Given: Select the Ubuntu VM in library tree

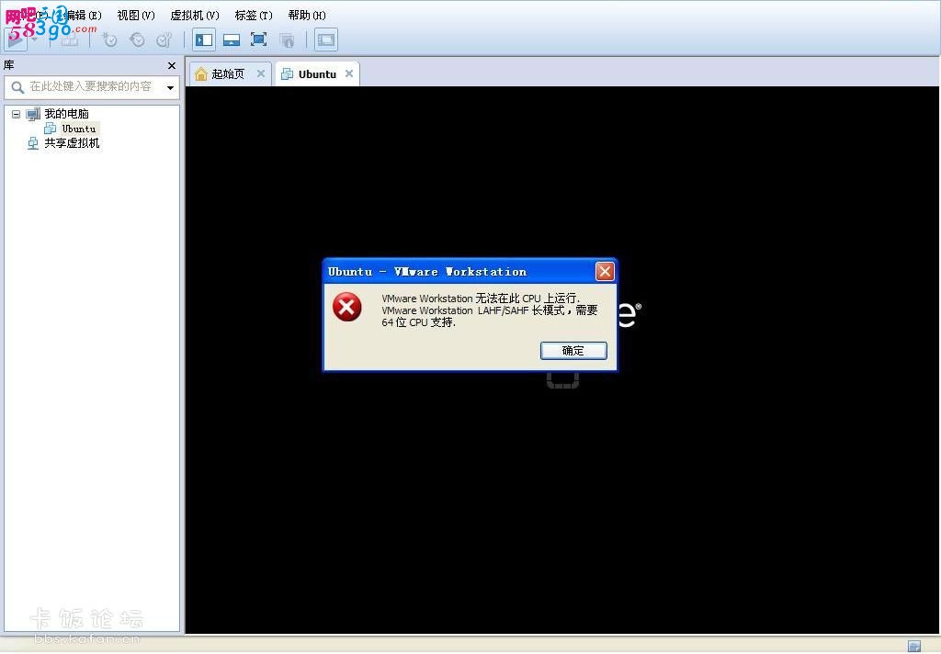Looking at the screenshot, I should click(79, 129).
